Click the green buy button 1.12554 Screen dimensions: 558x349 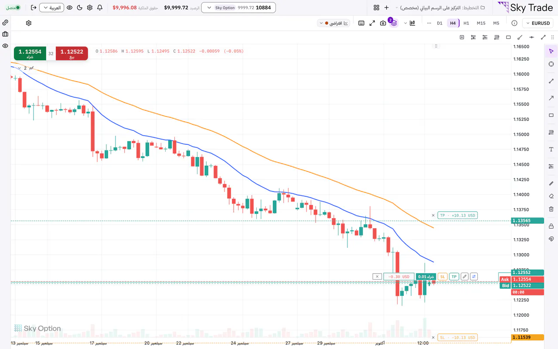(x=30, y=53)
